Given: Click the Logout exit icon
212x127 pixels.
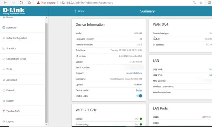Looking at the screenshot, I should [4, 121].
